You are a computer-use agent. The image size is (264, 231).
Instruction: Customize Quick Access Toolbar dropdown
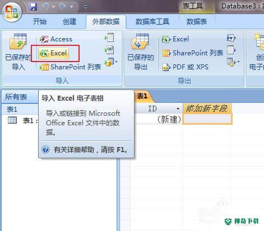point(86,7)
